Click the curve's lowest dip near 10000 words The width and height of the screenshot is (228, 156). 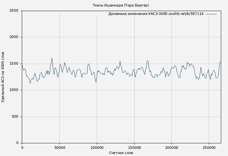click(30, 84)
